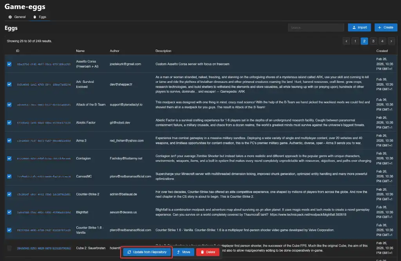This screenshot has height=261, width=401.
Task: Select the Eggs tab
Action: (40, 17)
